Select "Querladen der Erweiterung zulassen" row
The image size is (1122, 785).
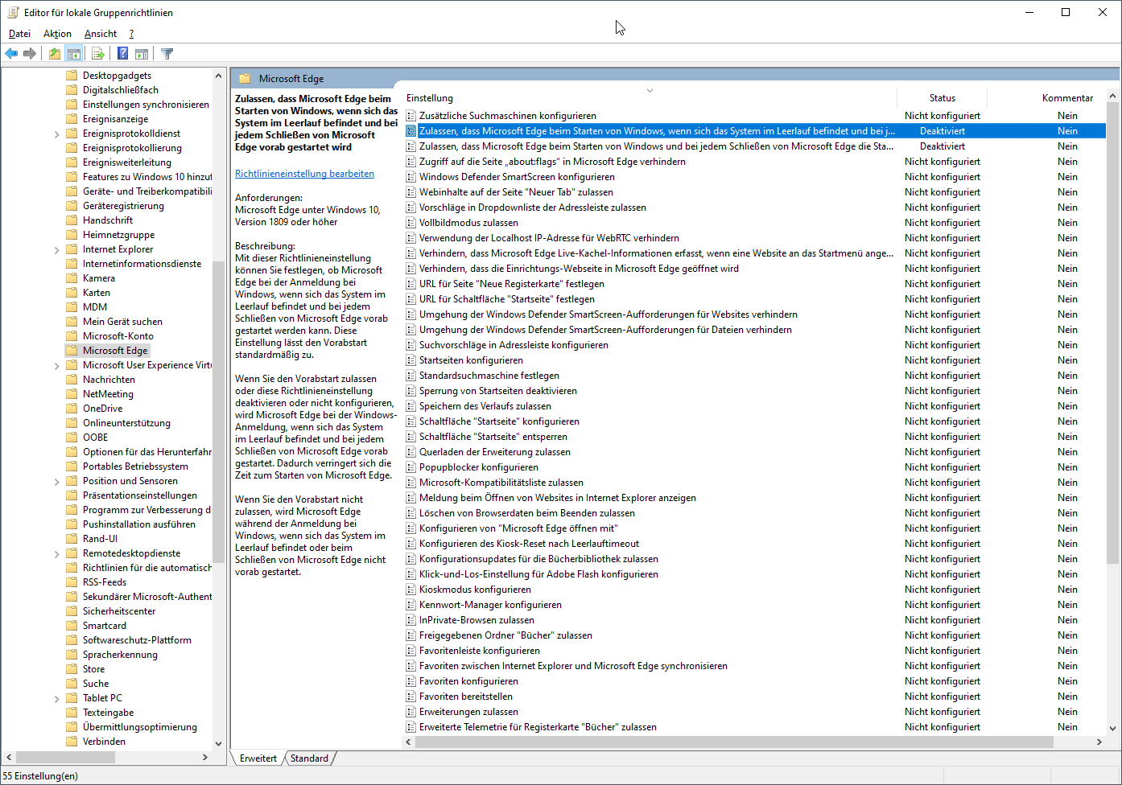click(x=755, y=452)
